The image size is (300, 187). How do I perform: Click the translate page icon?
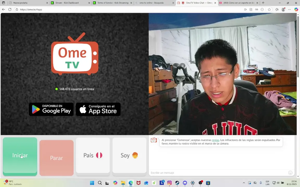pyautogui.click(x=257, y=9)
